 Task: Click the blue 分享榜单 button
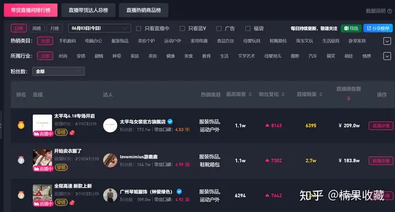tap(378, 28)
